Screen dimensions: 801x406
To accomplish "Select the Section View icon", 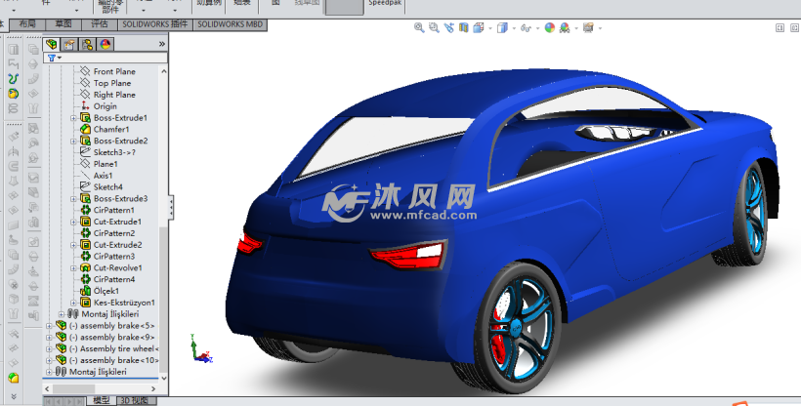I will pyautogui.click(x=465, y=28).
